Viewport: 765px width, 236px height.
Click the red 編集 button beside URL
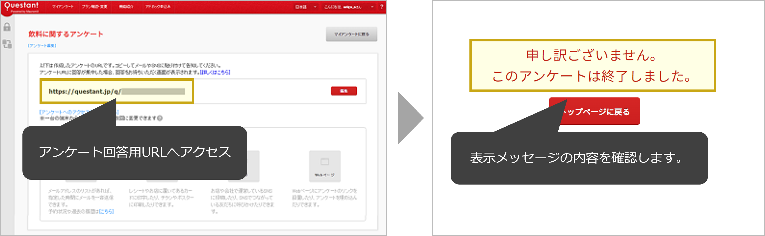click(x=344, y=91)
